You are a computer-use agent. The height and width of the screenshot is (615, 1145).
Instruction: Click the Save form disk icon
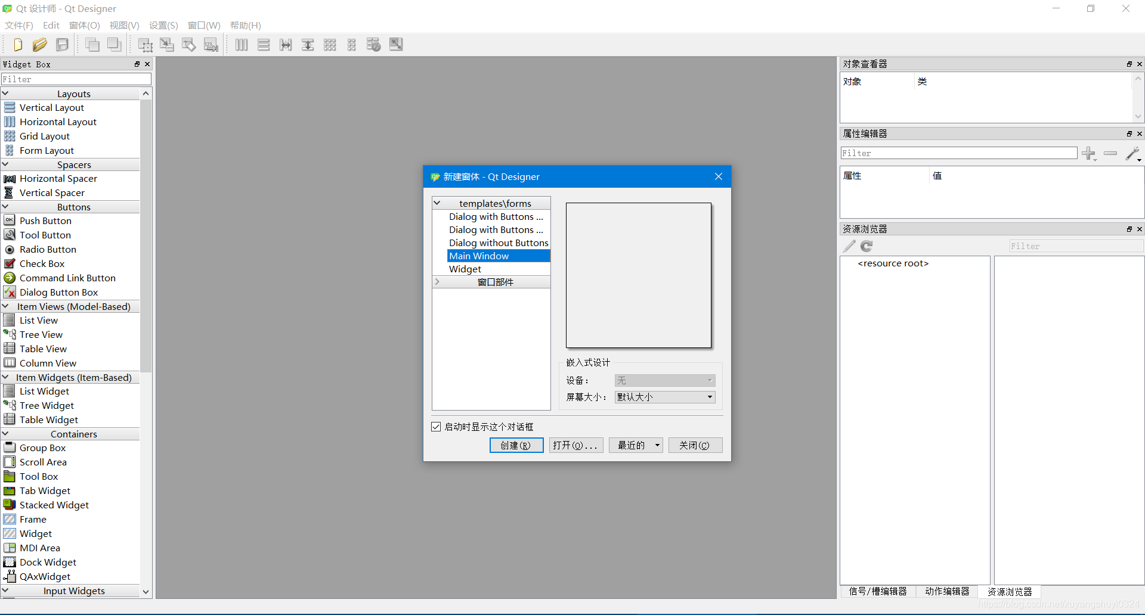pos(62,45)
